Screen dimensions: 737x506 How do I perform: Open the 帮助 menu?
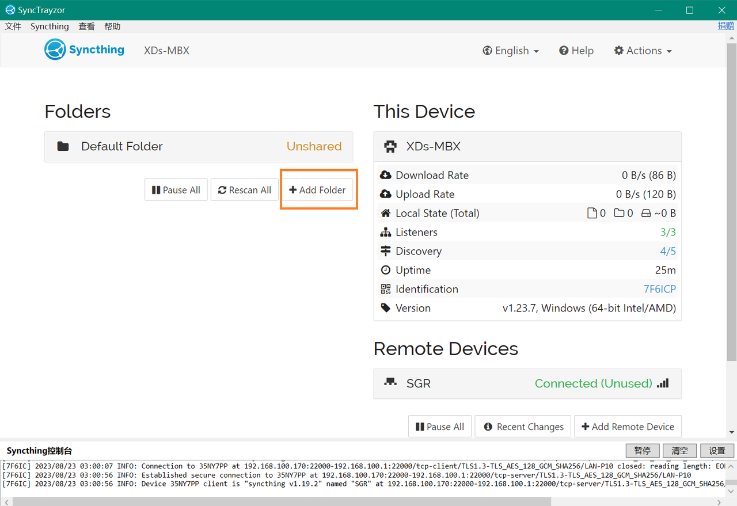coord(112,26)
